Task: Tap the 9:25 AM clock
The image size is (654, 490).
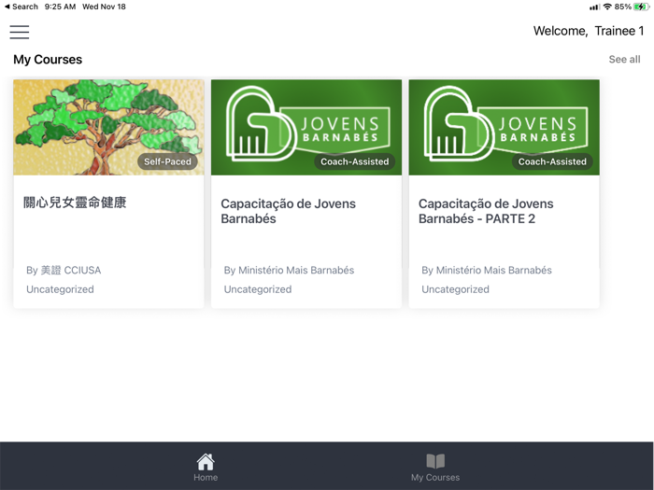Action: (x=60, y=7)
